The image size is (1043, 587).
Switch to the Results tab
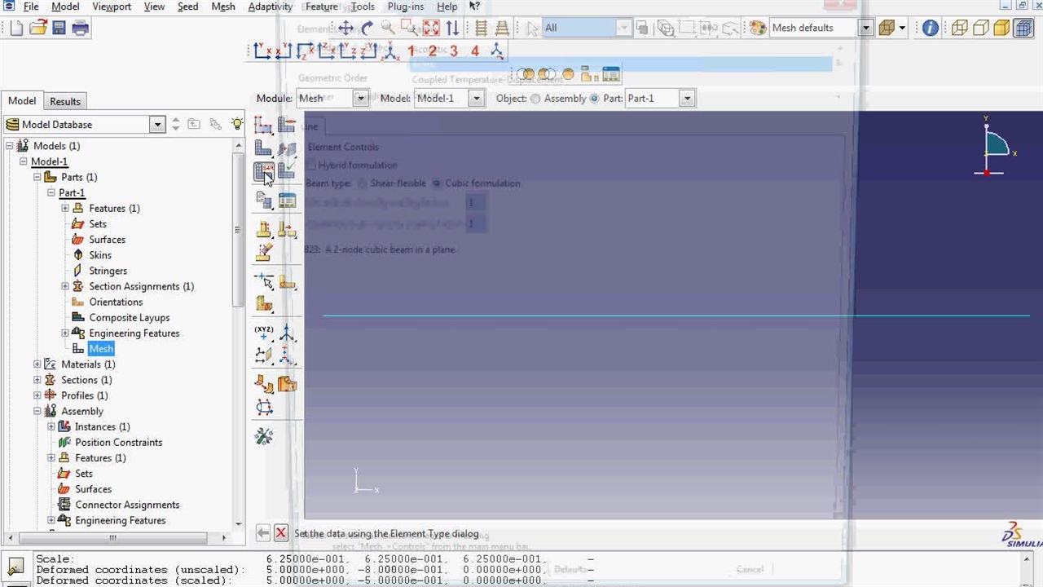pyautogui.click(x=65, y=101)
